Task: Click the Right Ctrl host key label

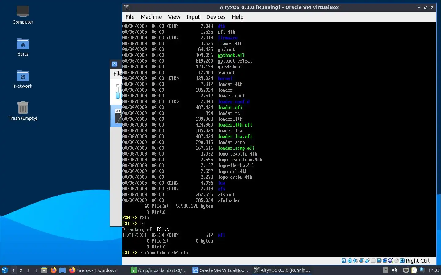Action: [418, 261]
